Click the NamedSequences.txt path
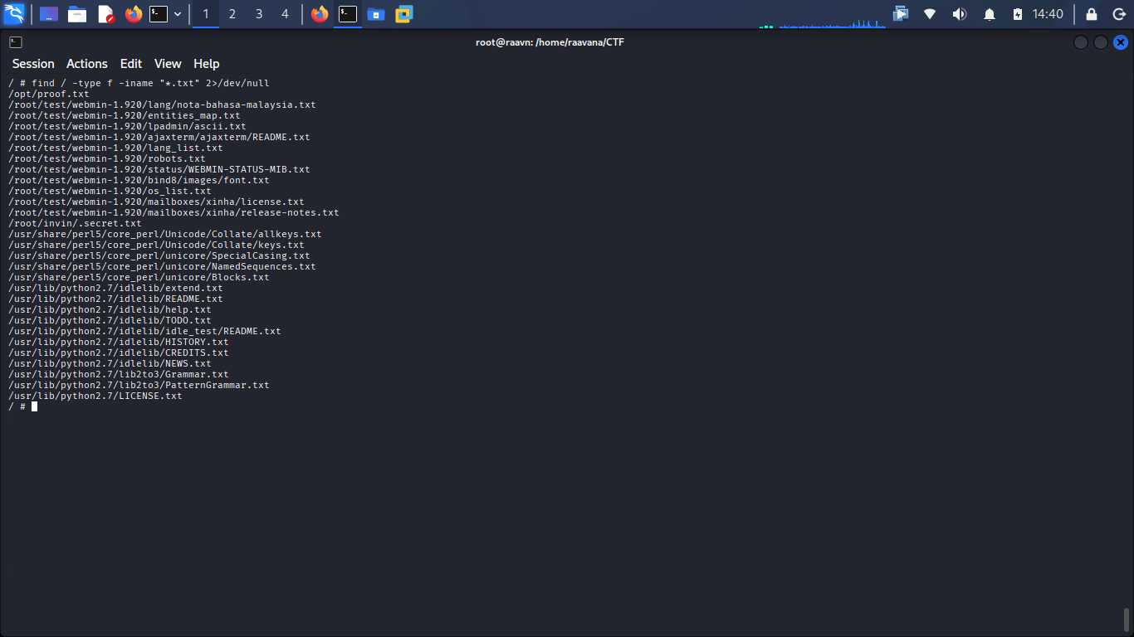1134x637 pixels. (162, 266)
